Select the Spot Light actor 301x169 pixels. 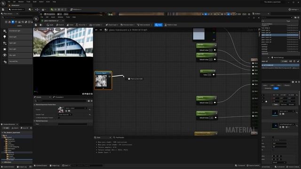(16, 43)
